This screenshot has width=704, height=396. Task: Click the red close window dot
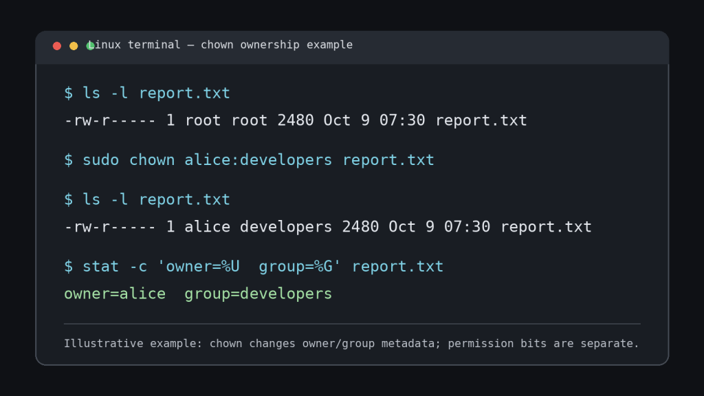pyautogui.click(x=57, y=46)
